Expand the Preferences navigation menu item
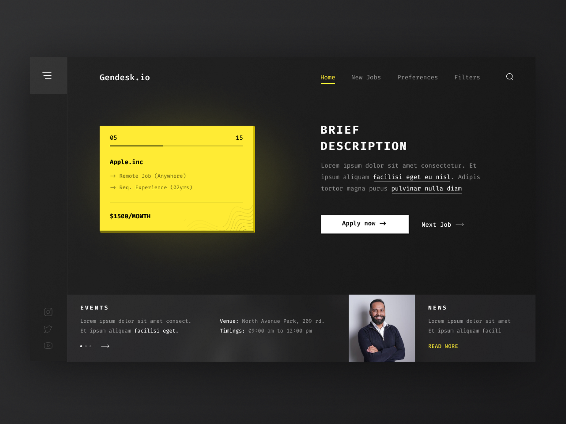The image size is (566, 424). pos(418,77)
